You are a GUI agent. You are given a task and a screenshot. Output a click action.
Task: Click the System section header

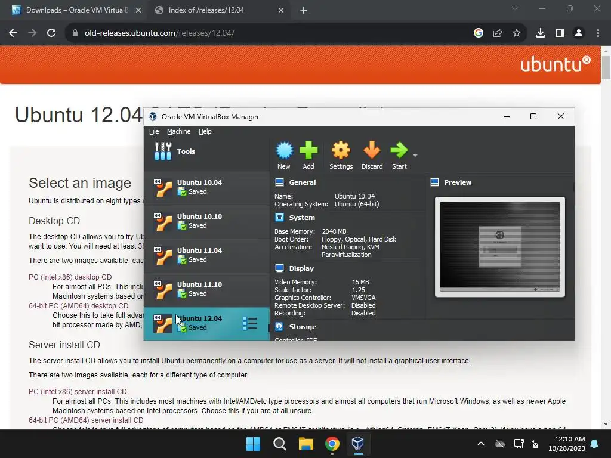[x=302, y=218]
